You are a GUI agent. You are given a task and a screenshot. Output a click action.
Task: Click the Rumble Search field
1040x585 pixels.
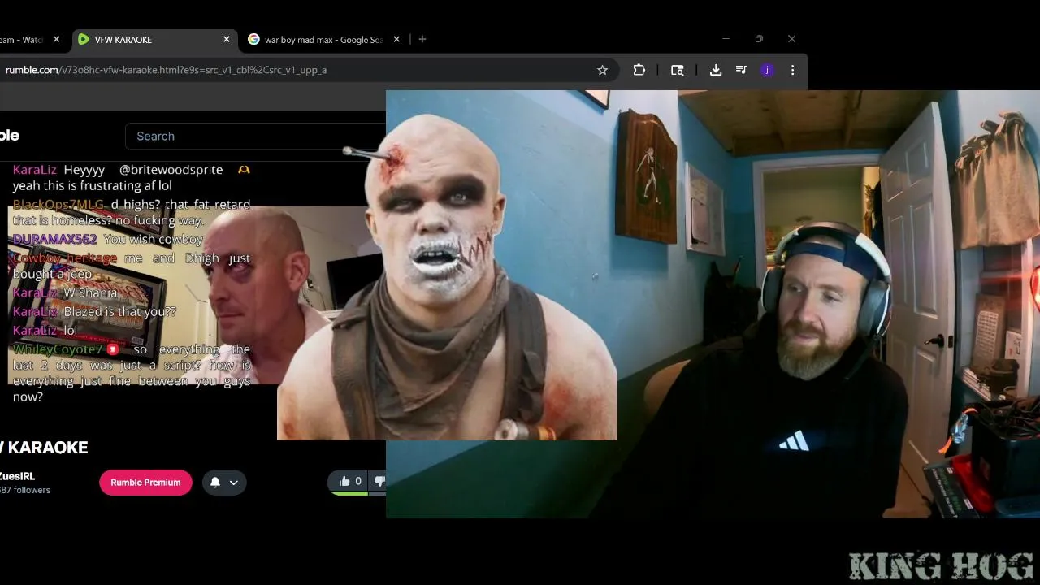(256, 136)
